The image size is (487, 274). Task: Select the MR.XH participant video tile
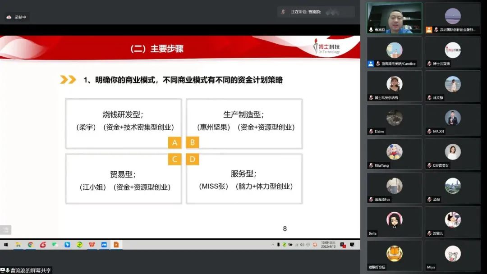pos(452,120)
